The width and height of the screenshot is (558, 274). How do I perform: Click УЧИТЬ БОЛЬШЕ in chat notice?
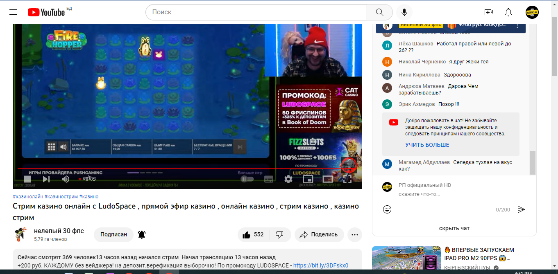[x=427, y=145]
